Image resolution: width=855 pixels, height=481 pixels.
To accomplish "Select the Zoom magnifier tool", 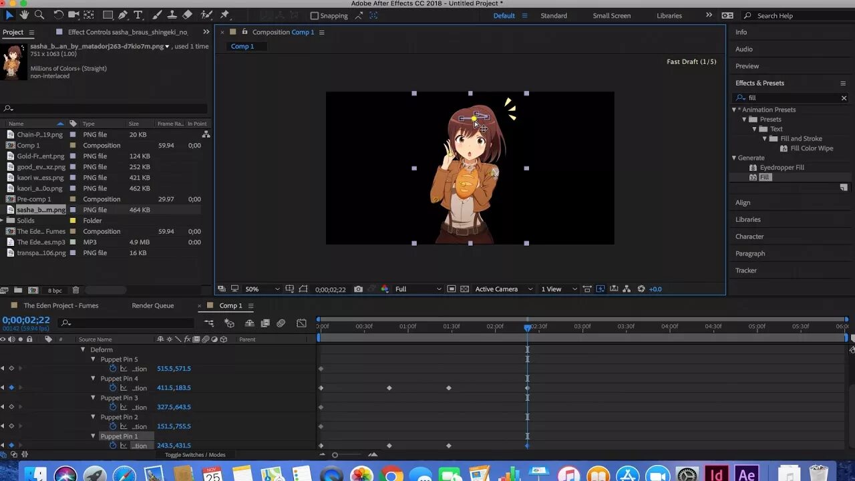I will coord(39,15).
